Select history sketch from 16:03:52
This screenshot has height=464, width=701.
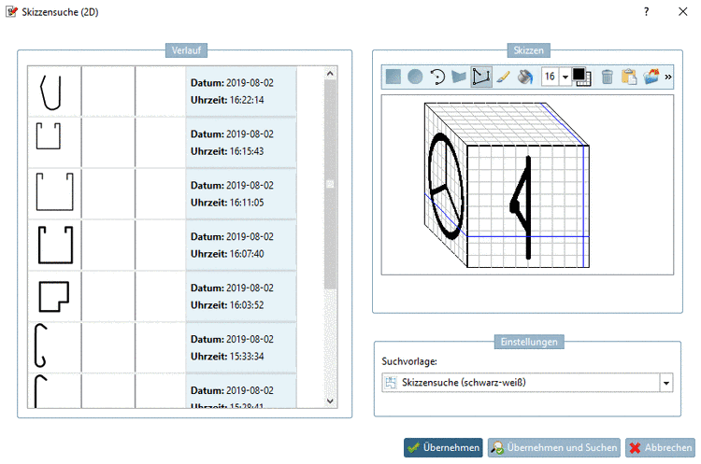click(54, 297)
